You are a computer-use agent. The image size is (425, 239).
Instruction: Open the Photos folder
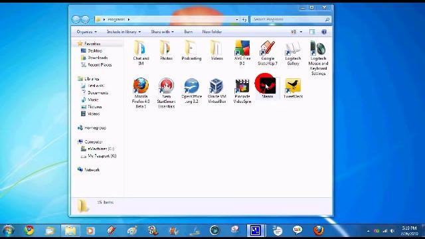click(166, 50)
